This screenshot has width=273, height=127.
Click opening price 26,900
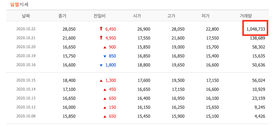(x=144, y=29)
